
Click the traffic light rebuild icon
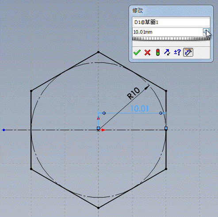(158, 52)
